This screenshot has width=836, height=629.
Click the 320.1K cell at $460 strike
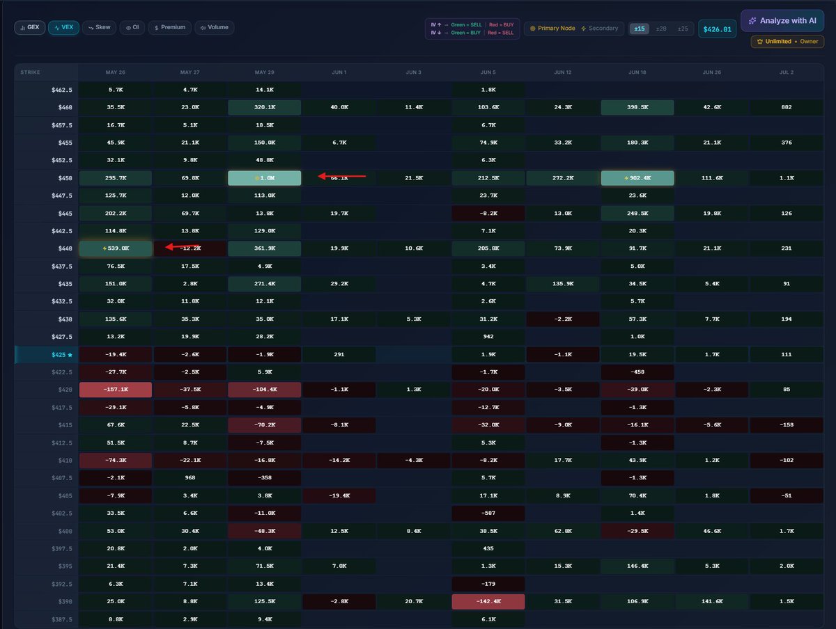[264, 107]
